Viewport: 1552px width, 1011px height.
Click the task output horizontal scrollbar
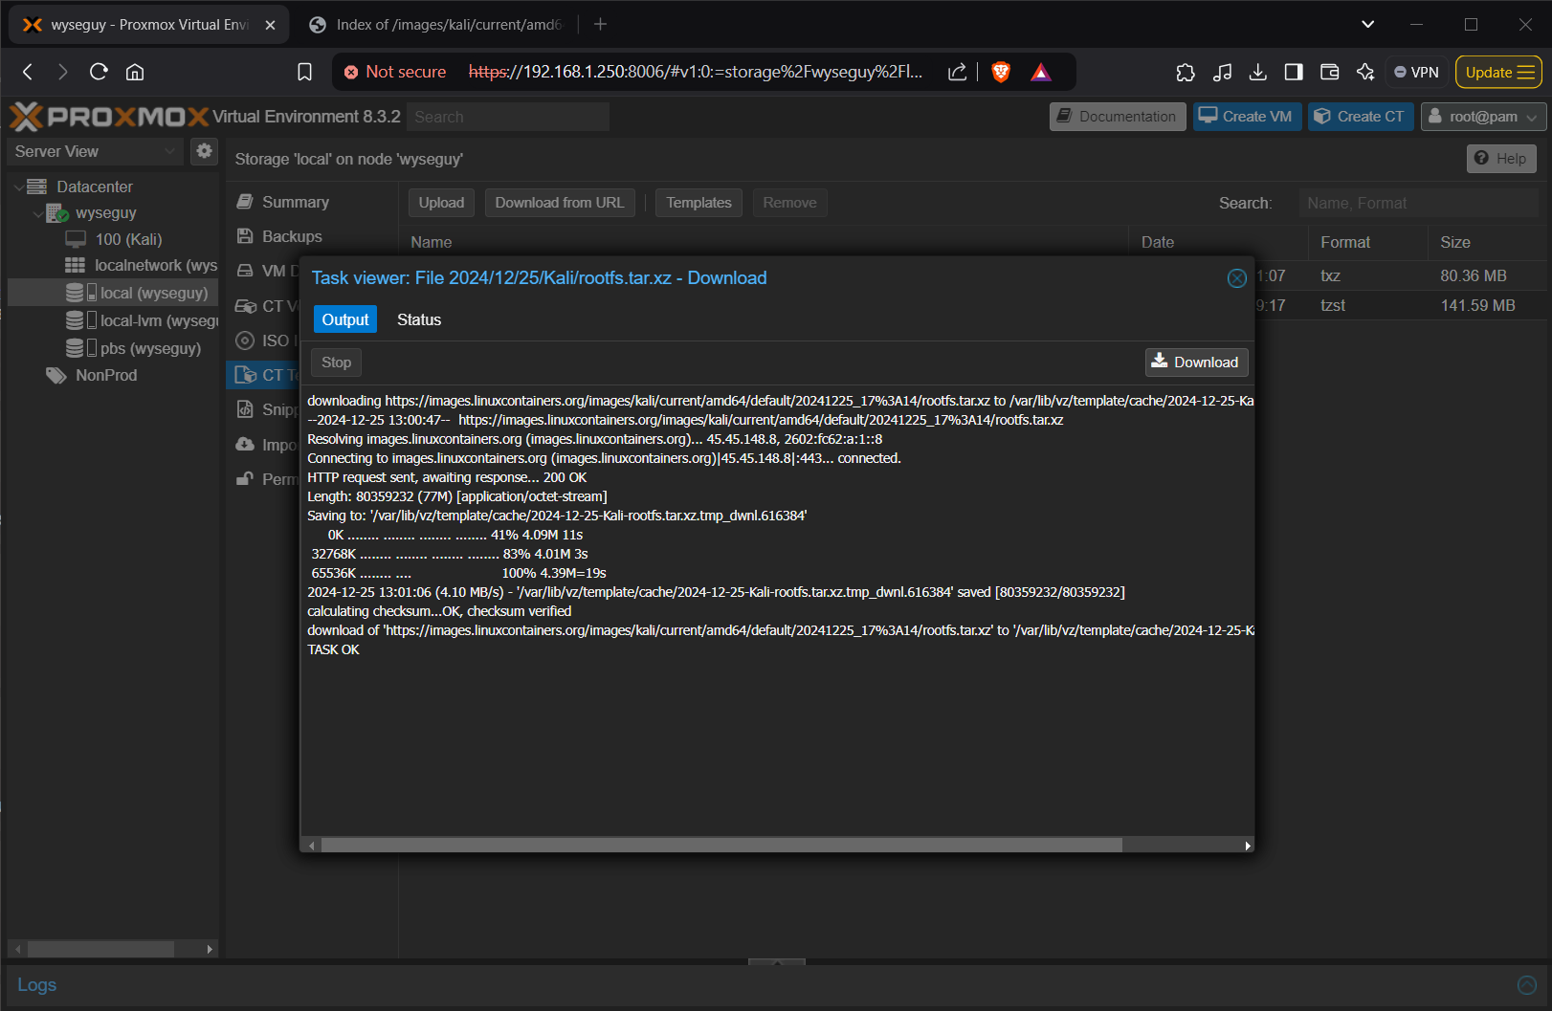721,846
